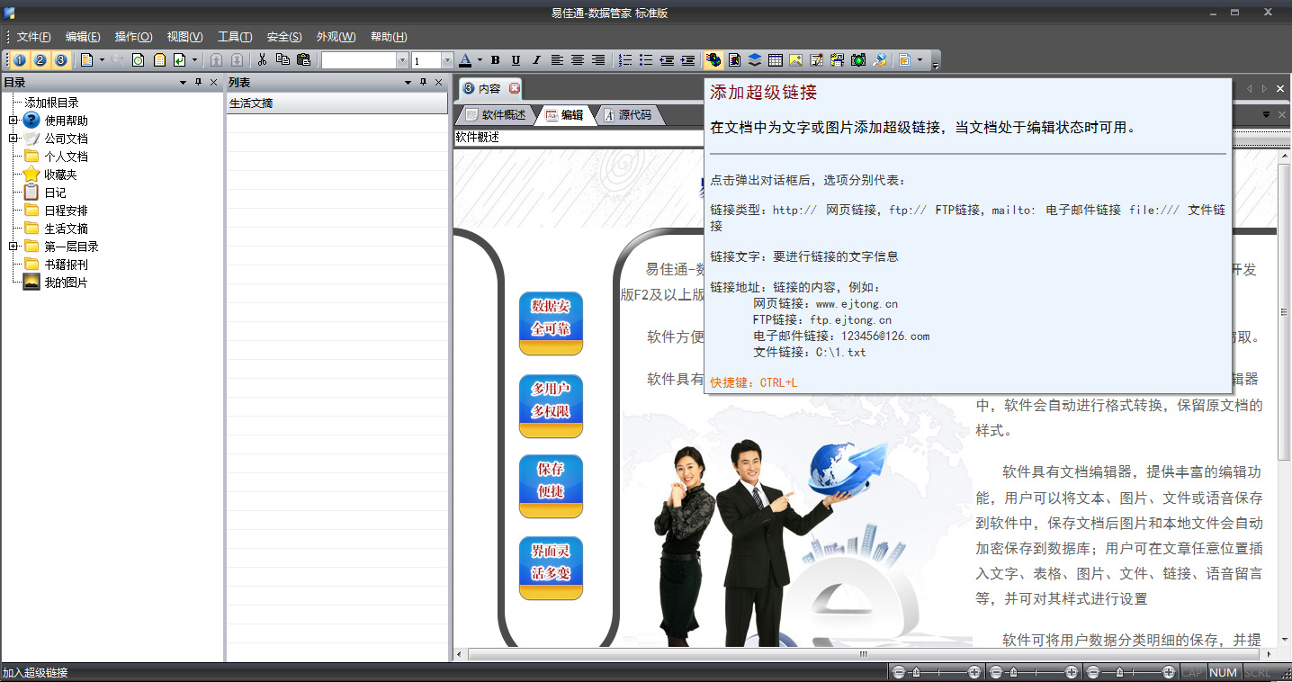Click the paste clipboard icon

click(x=303, y=60)
